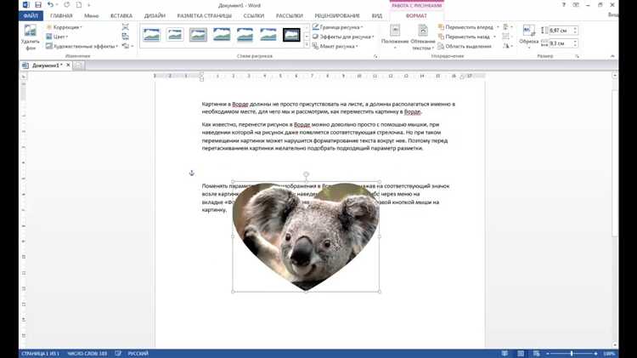637x358 pixels.
Task: Click the zoom slider in status bar
Action: (571, 353)
